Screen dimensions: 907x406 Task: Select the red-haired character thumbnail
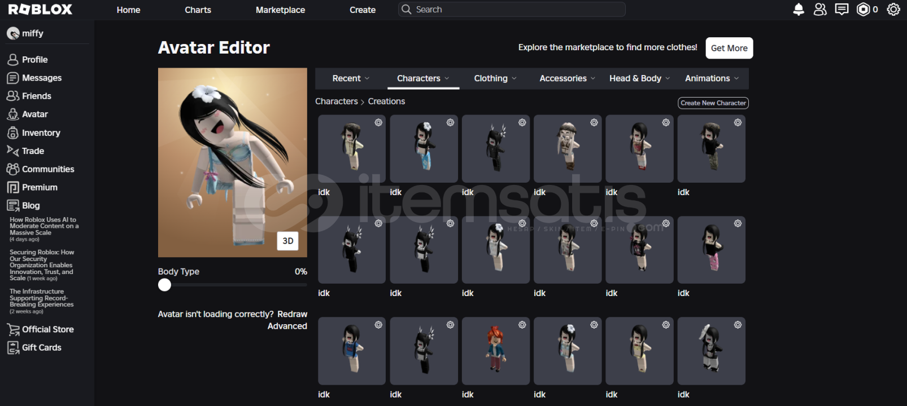click(x=496, y=351)
